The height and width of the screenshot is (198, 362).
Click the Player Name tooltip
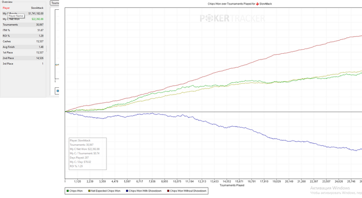(16, 16)
